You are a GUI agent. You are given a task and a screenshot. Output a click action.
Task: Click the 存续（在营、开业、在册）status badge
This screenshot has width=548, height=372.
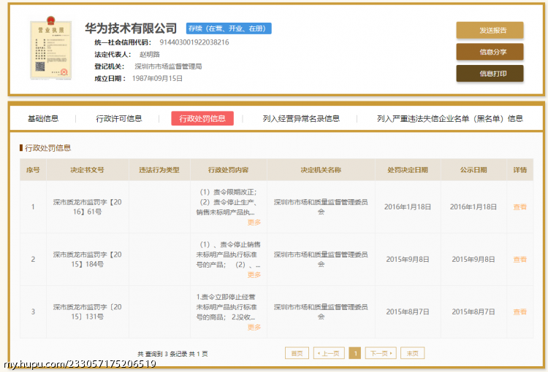click(229, 28)
